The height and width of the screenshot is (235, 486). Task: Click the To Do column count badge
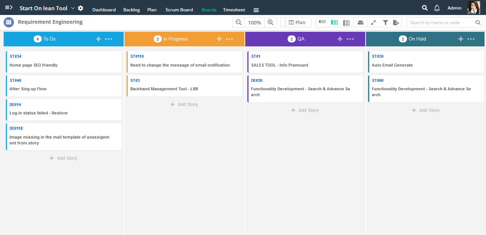click(x=37, y=39)
